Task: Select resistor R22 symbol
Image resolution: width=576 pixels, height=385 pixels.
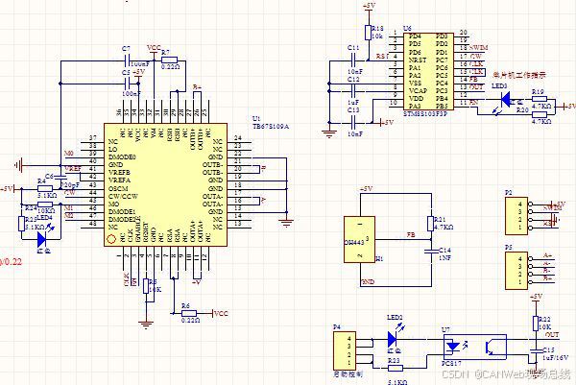Action: [536, 324]
